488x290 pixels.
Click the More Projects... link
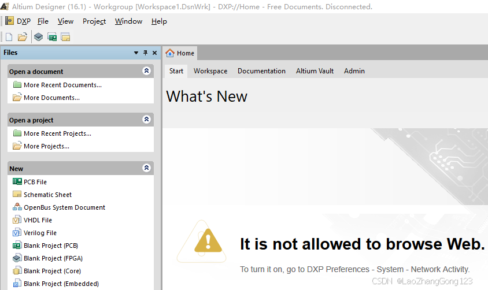pos(46,146)
